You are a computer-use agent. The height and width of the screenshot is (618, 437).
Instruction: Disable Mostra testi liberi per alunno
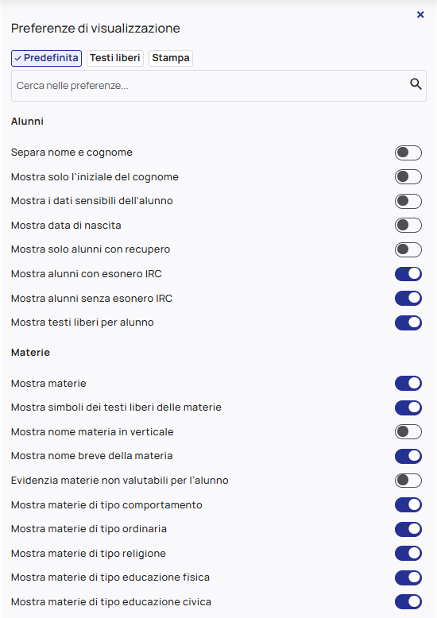click(x=408, y=323)
